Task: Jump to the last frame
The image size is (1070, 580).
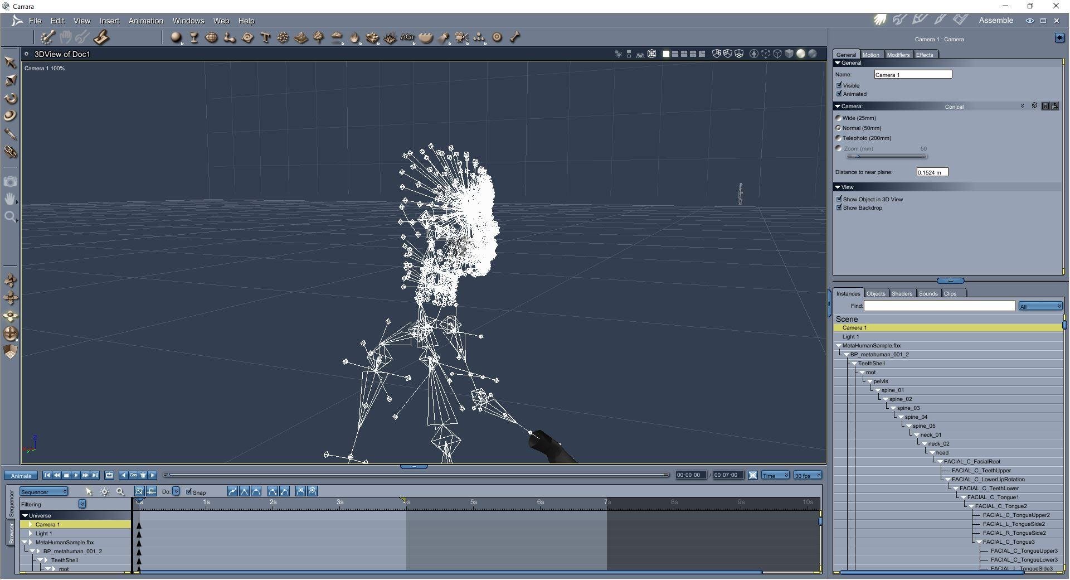Action: pos(95,475)
